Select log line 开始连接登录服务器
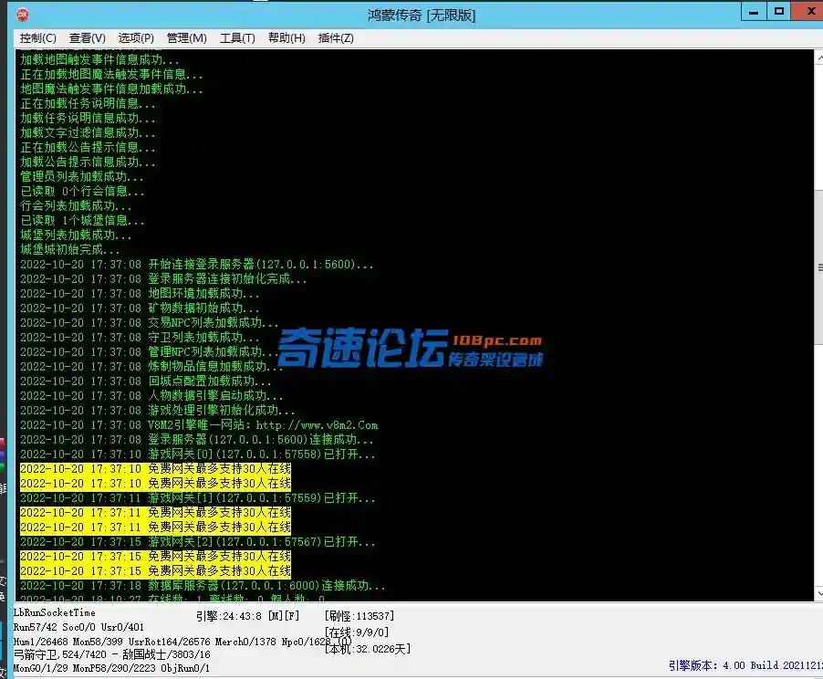 click(x=197, y=264)
